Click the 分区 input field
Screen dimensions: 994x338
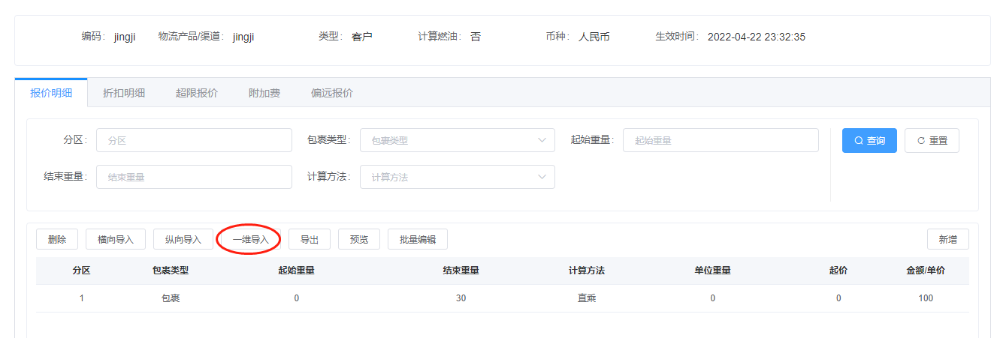194,140
